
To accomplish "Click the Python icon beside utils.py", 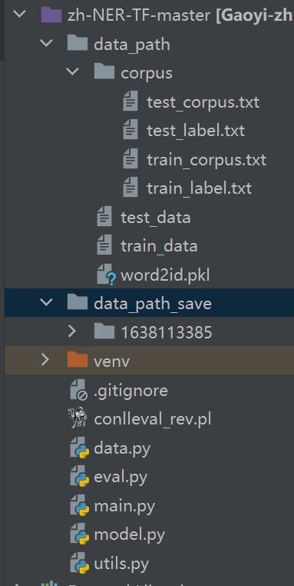I will click(80, 564).
